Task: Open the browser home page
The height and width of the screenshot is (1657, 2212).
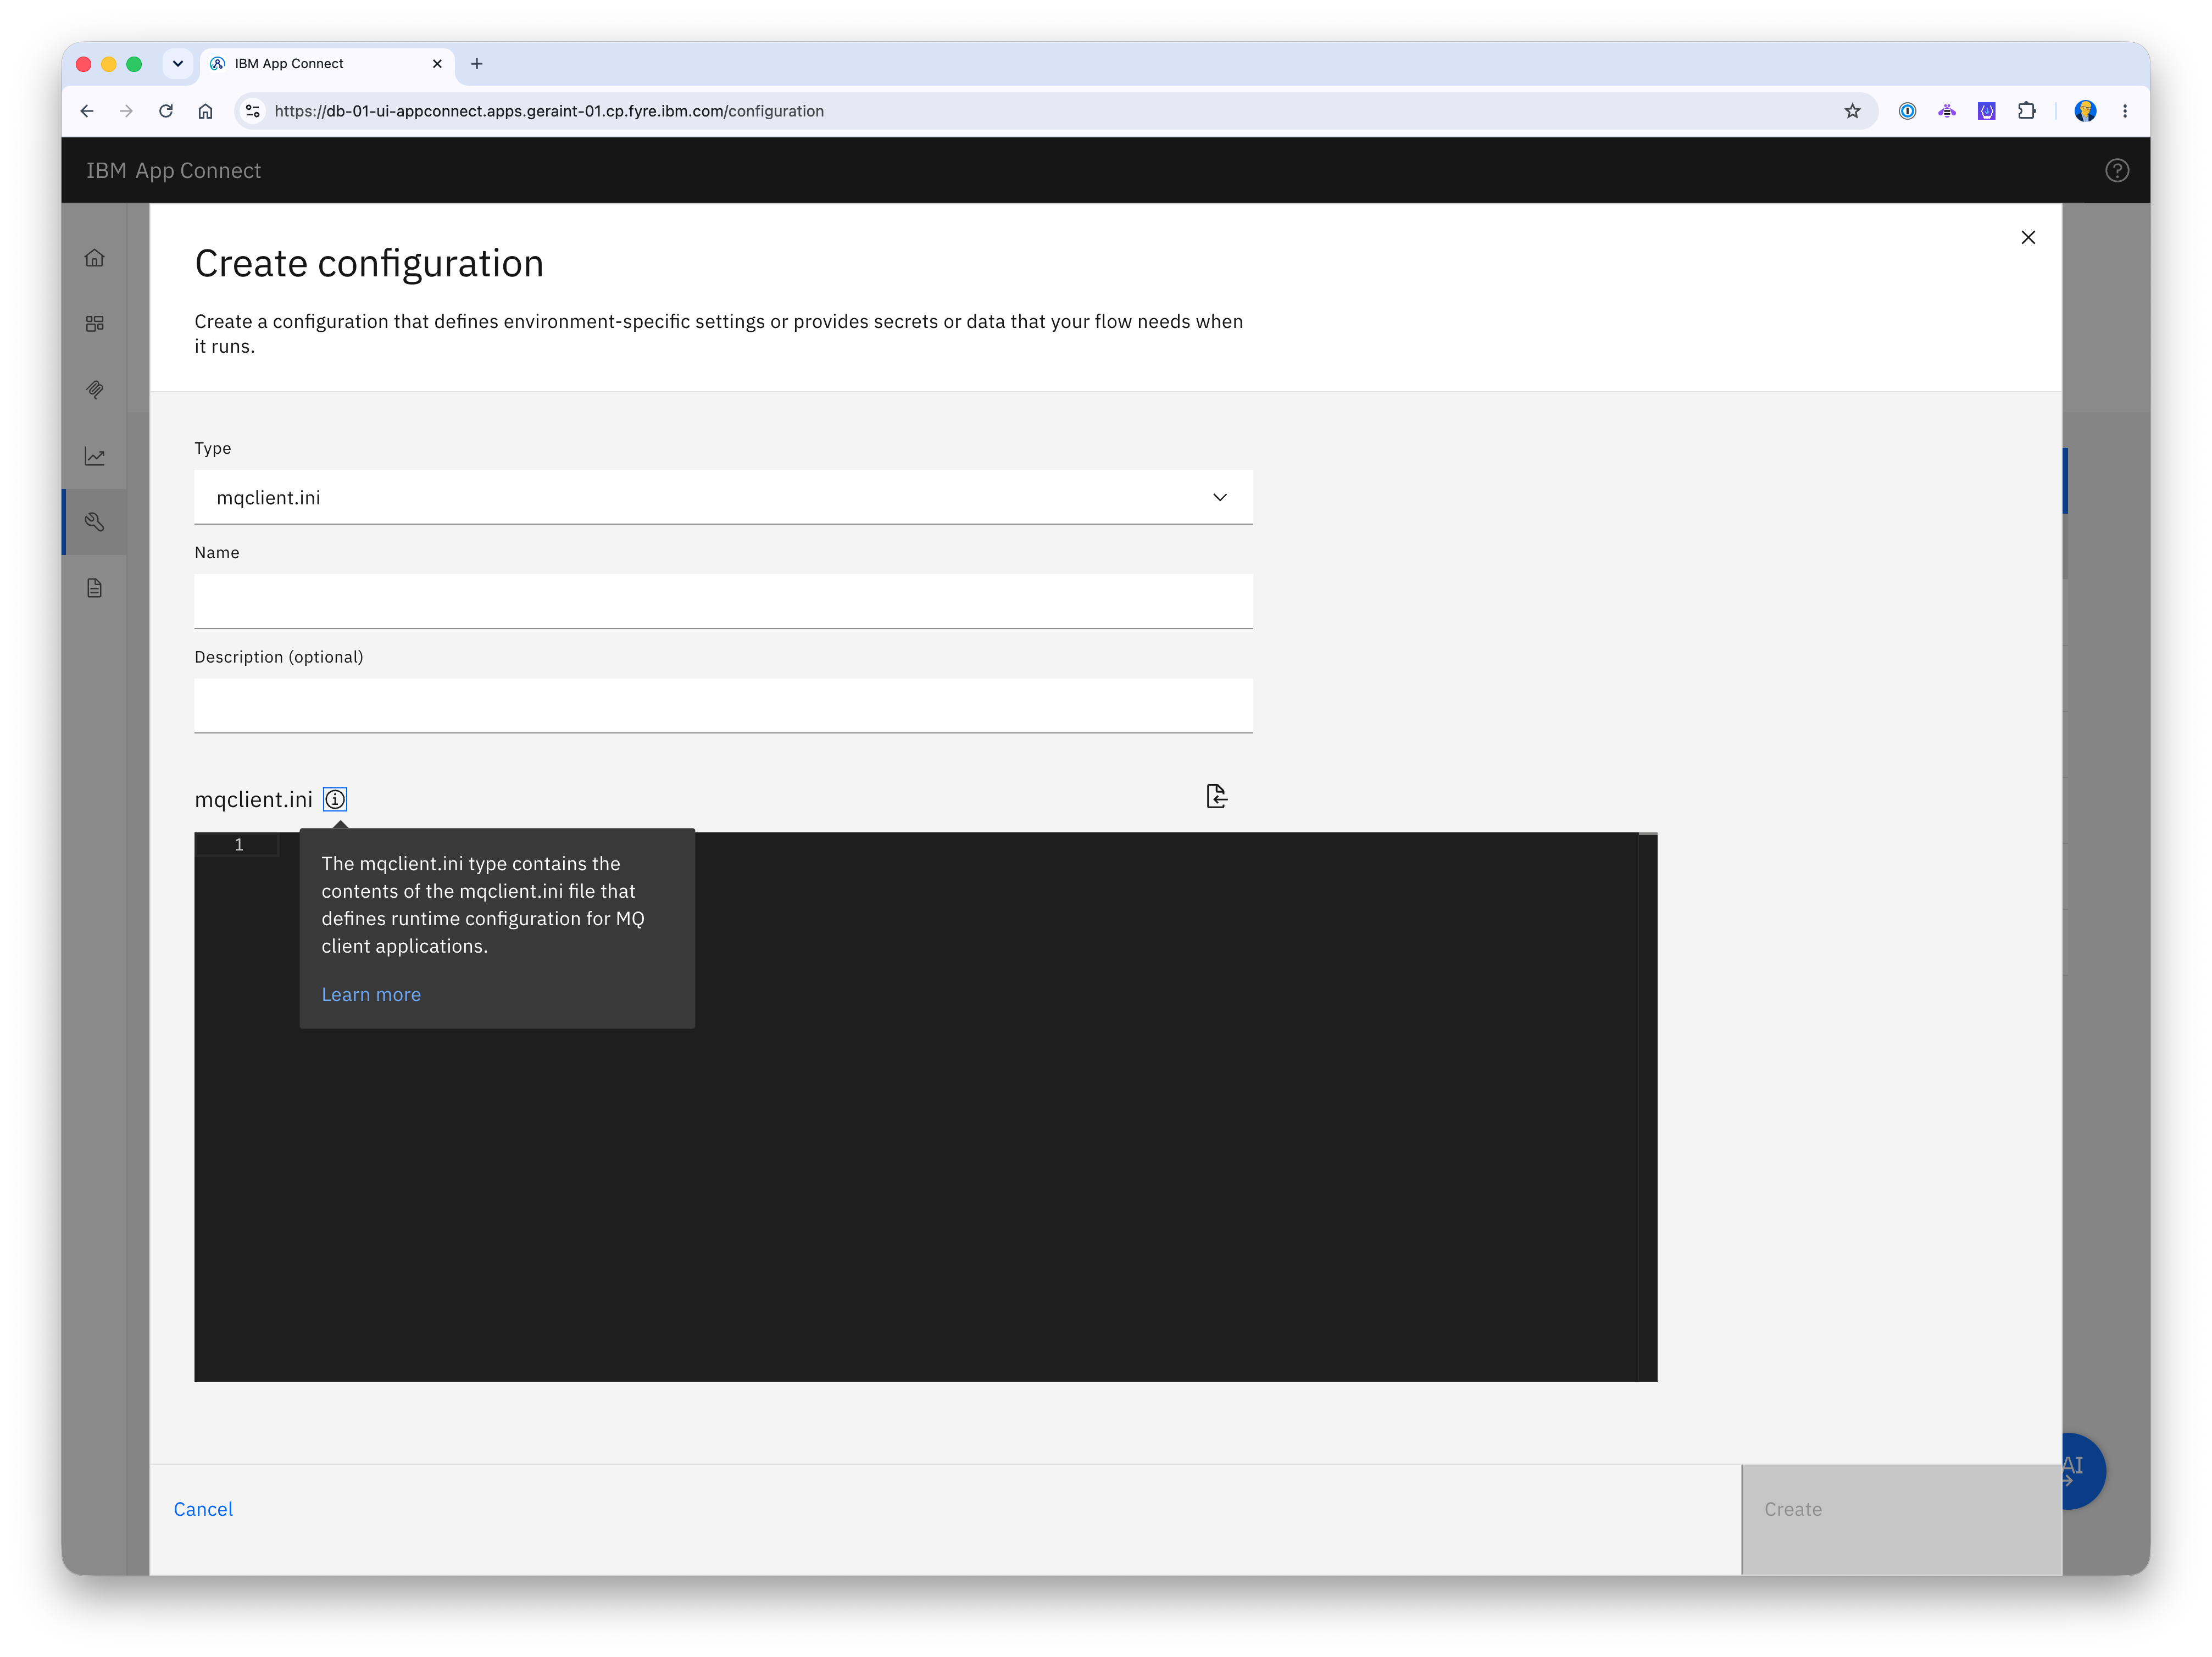Action: (x=205, y=111)
